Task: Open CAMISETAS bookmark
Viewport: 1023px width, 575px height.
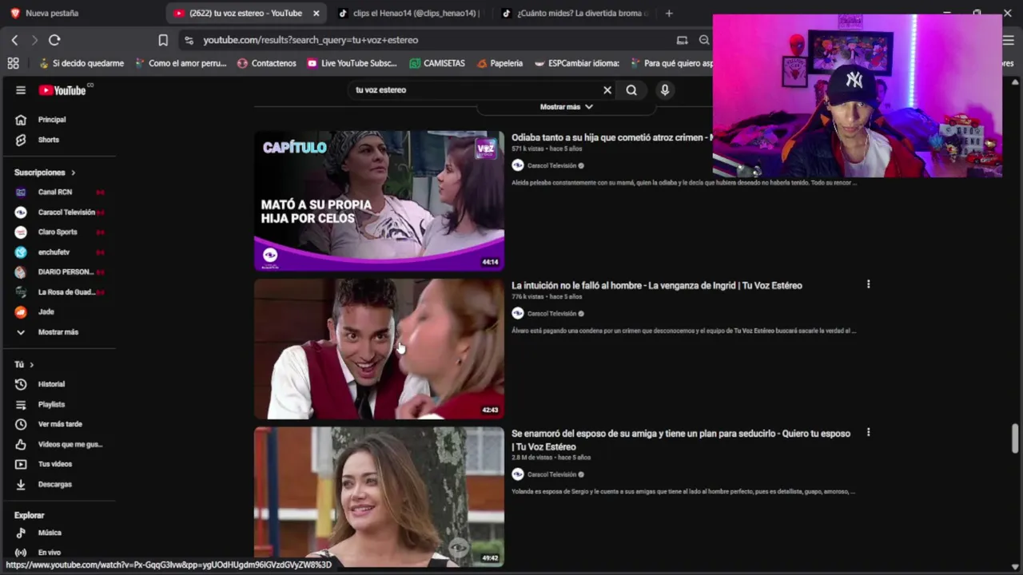Action: click(x=437, y=63)
